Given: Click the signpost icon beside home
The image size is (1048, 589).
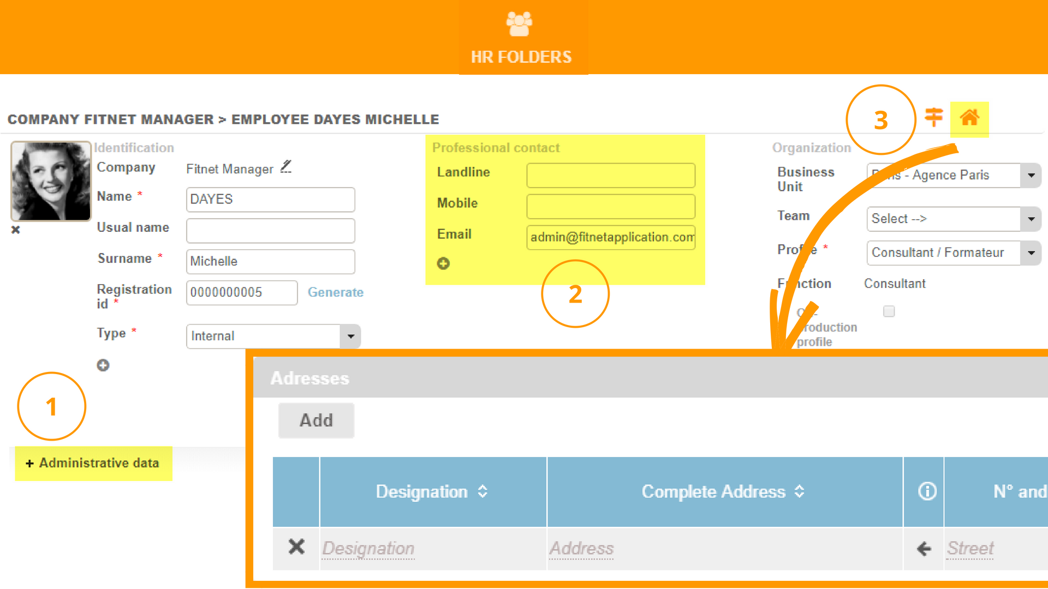Looking at the screenshot, I should pos(933,117).
